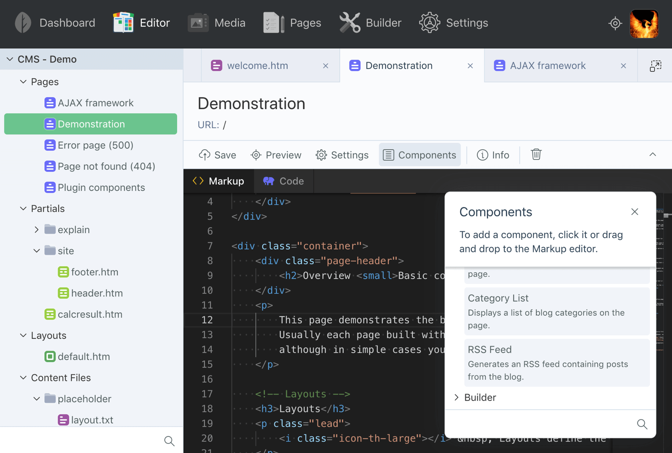This screenshot has width=672, height=453.
Task: Toggle the Components panel button
Action: point(420,155)
